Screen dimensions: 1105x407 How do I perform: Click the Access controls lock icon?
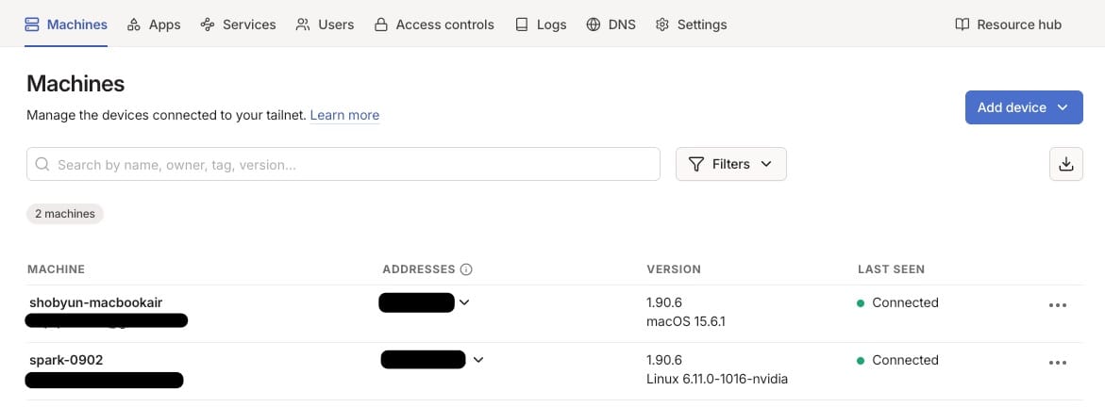tap(381, 24)
